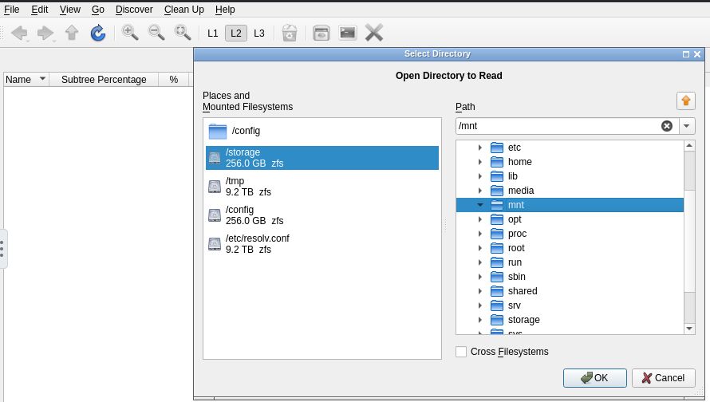The height and width of the screenshot is (402, 710).
Task: Expand the storage folder in the tree
Action: click(480, 320)
